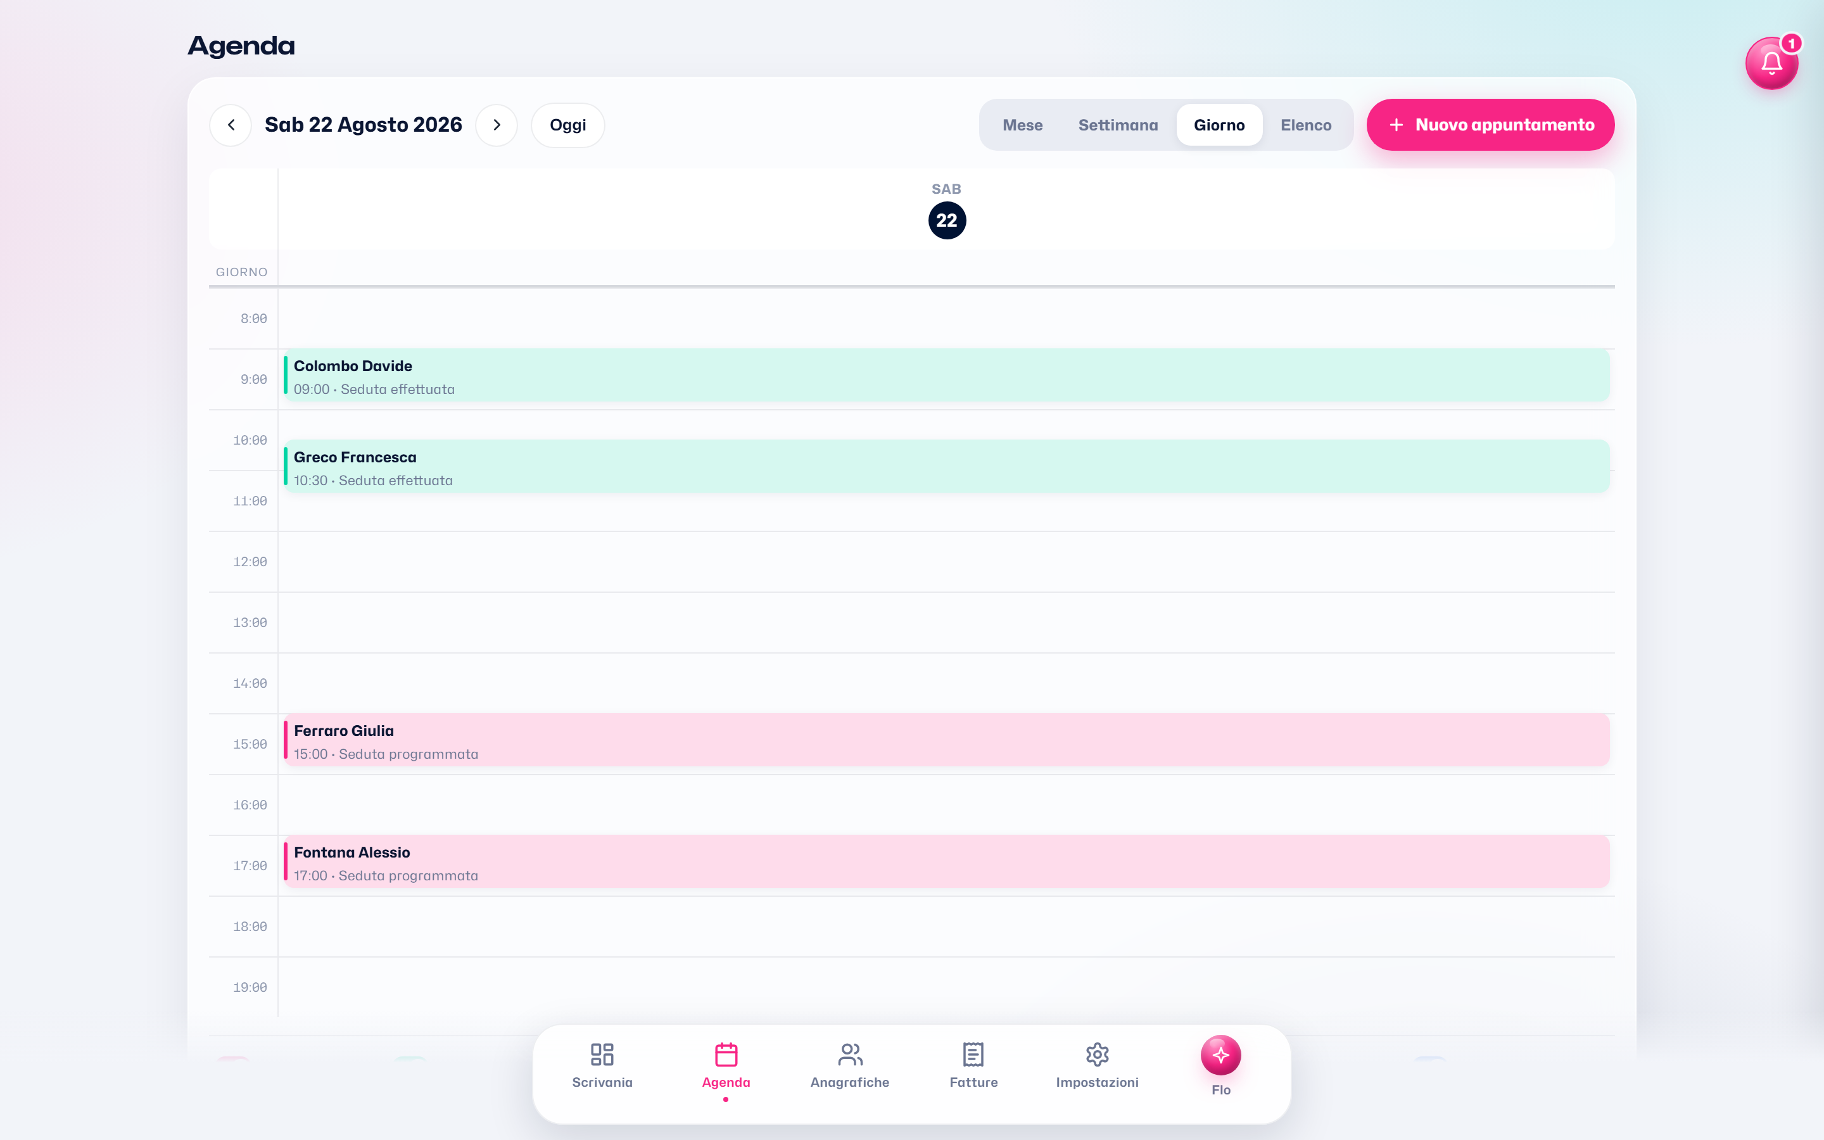
Task: Select the Giorno view tab
Action: point(1219,125)
